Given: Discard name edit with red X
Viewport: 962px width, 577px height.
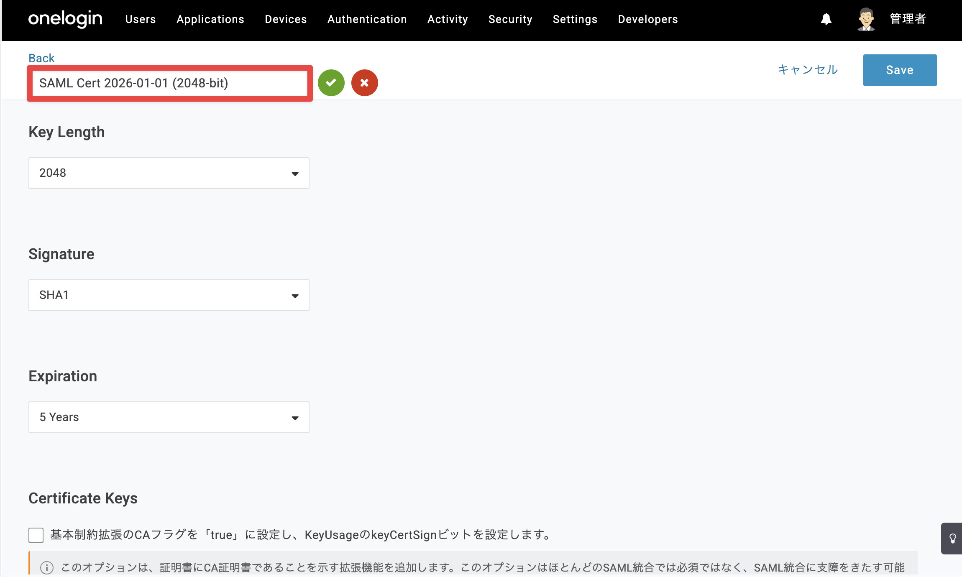Looking at the screenshot, I should point(365,83).
